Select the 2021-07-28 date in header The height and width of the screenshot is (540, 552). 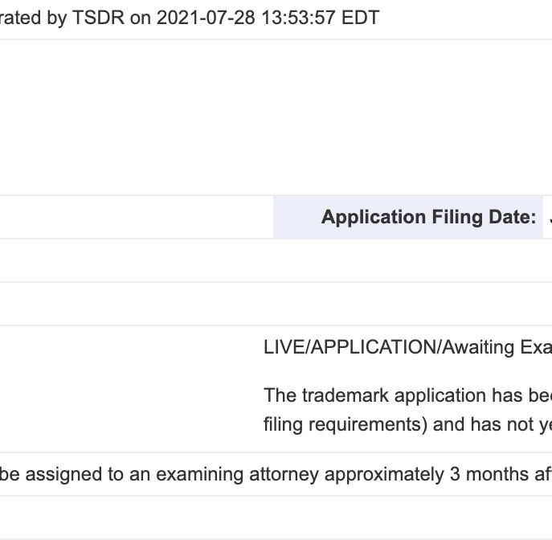click(x=206, y=17)
